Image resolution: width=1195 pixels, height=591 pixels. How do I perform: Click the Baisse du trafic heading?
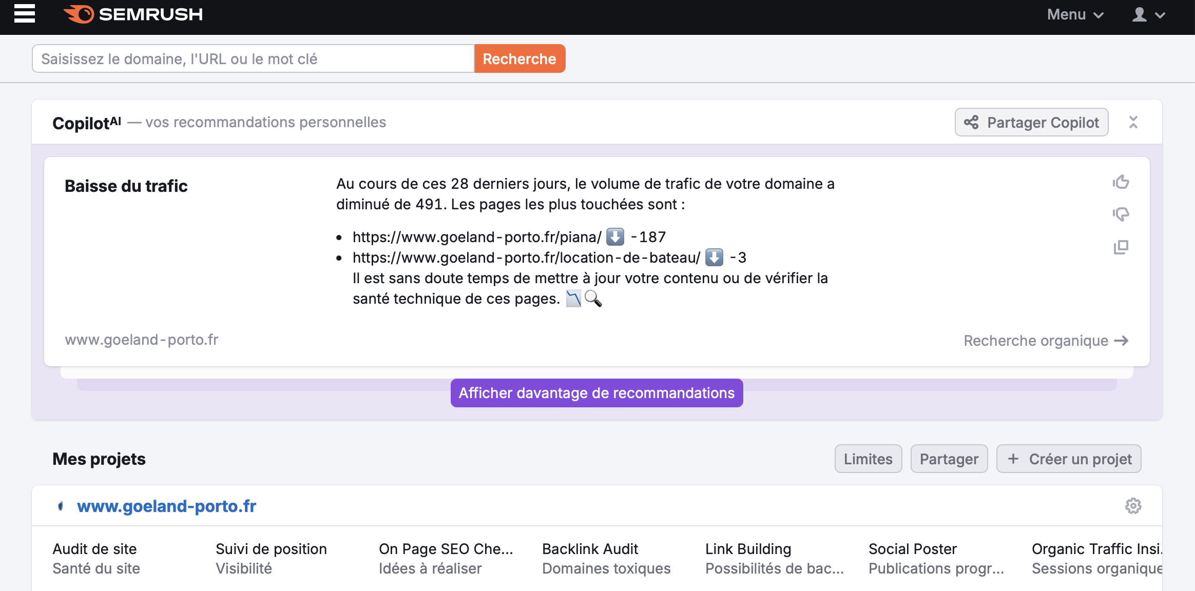coord(126,186)
